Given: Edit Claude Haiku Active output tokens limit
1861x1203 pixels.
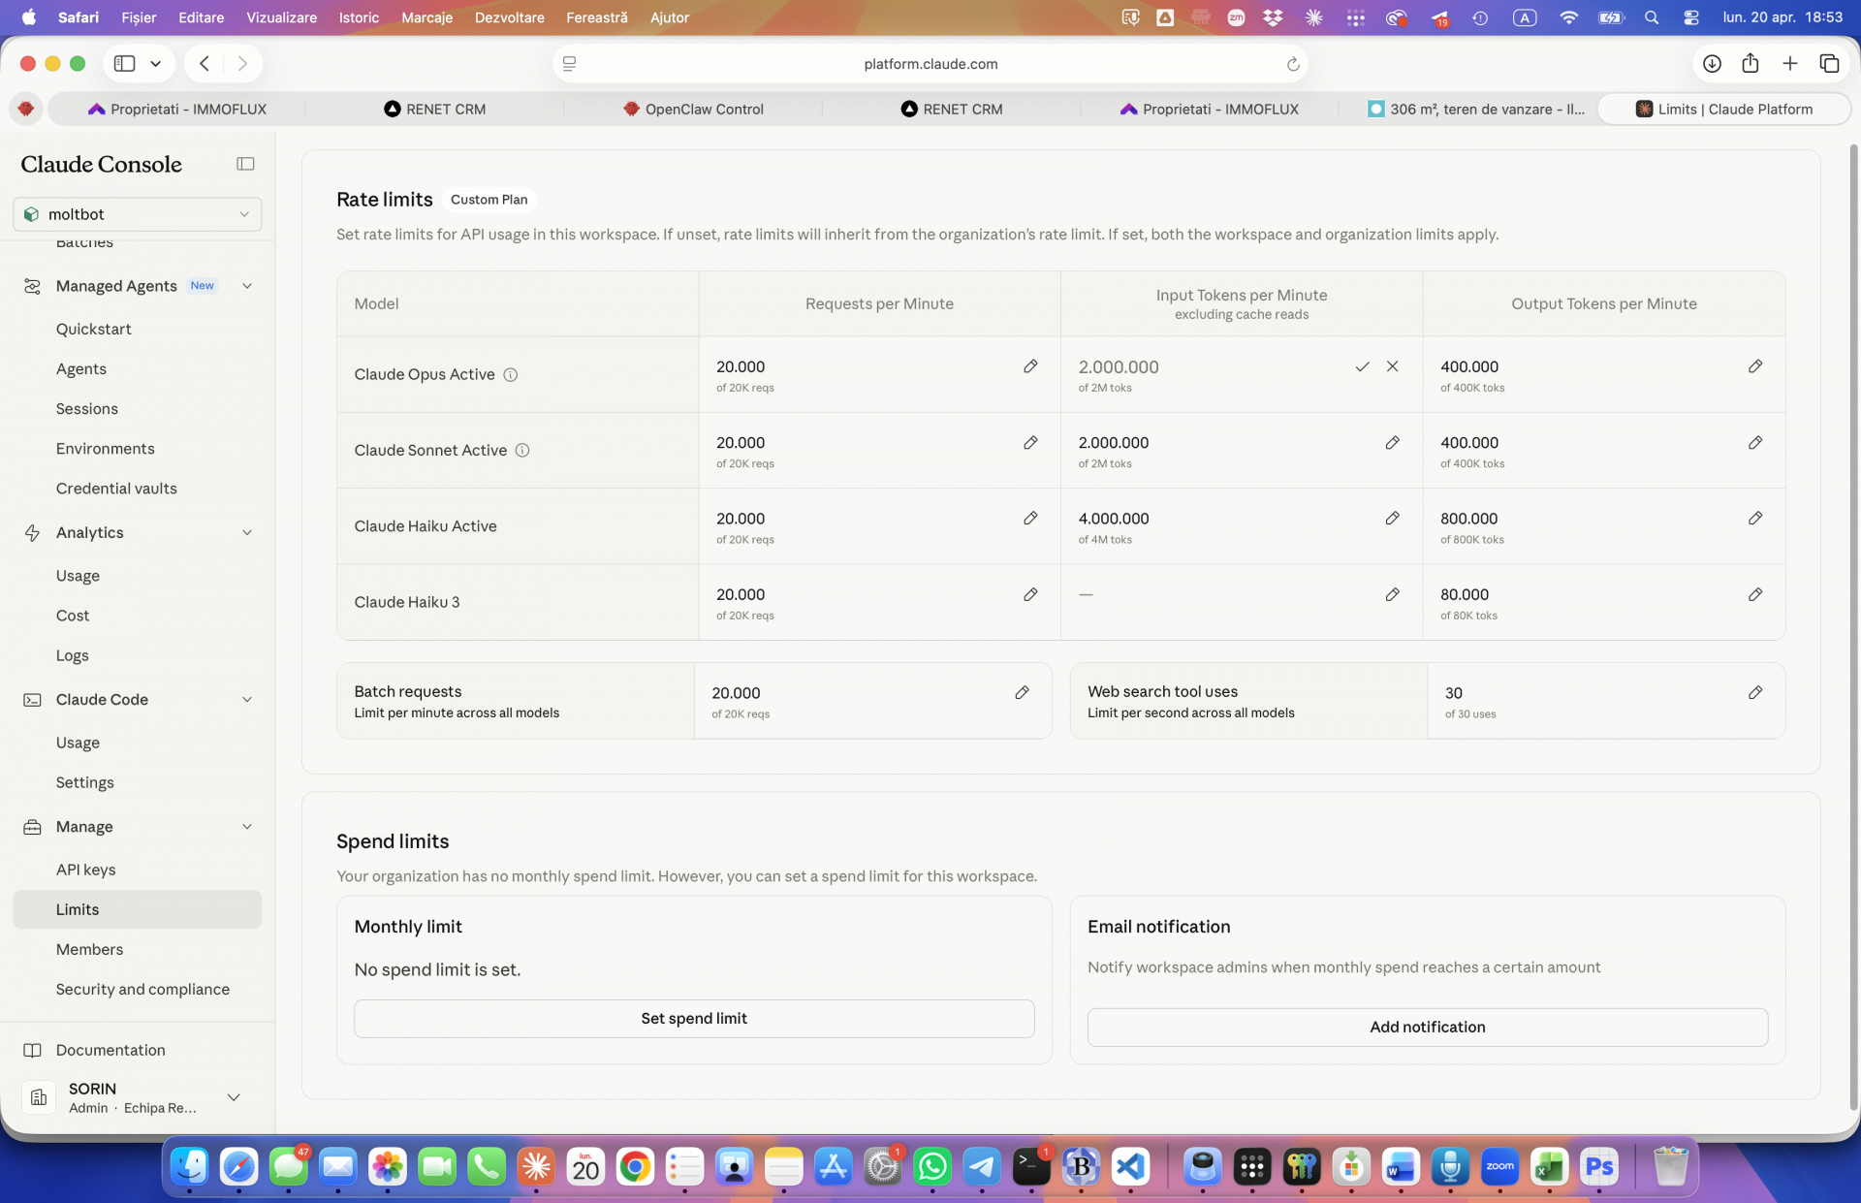Looking at the screenshot, I should 1754,519.
